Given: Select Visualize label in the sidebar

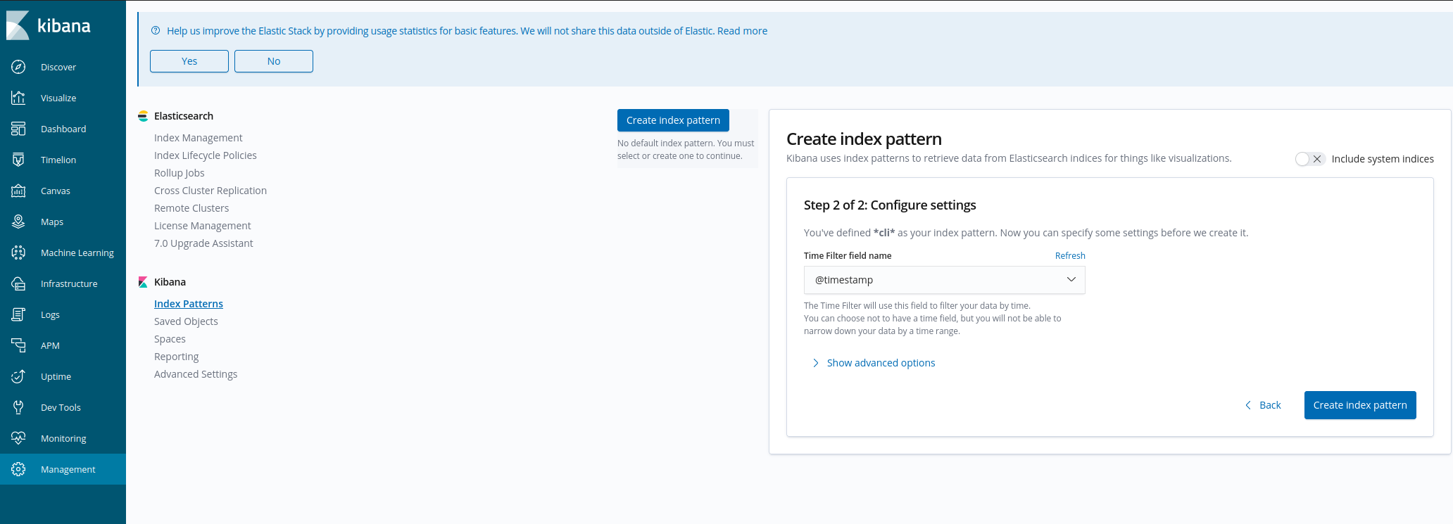Looking at the screenshot, I should 58,98.
